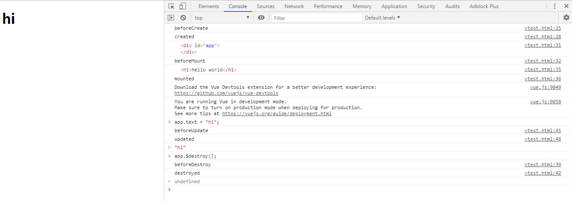Click the app.text = "hi" command entry
The image size is (572, 201).
(197, 122)
